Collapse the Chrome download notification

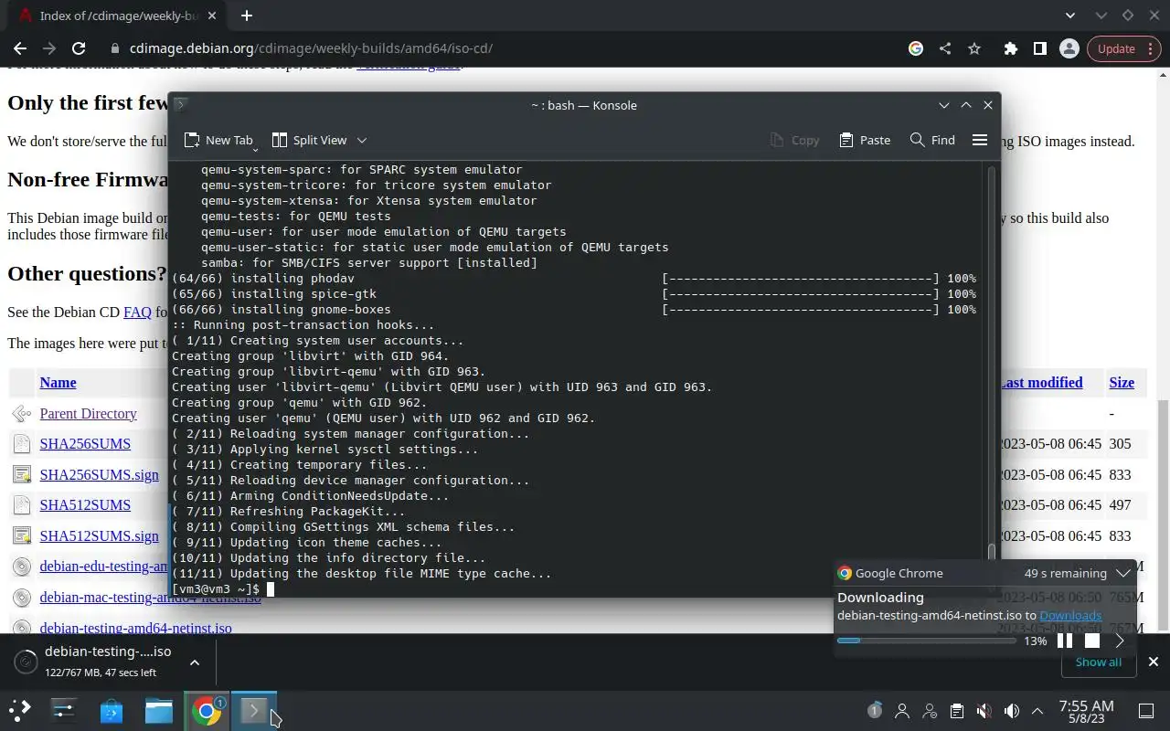pos(1123,573)
